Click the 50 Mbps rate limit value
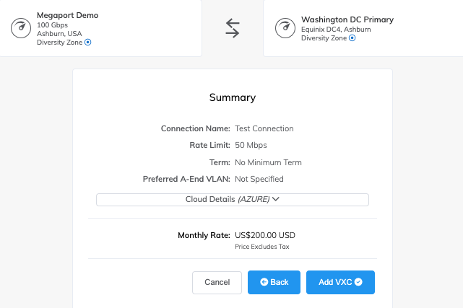Image resolution: width=463 pixels, height=308 pixels. coord(251,145)
